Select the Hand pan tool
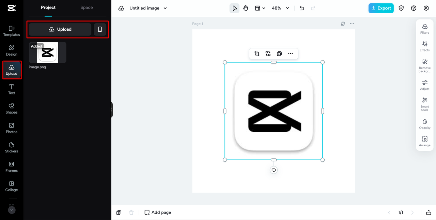 coord(246,8)
